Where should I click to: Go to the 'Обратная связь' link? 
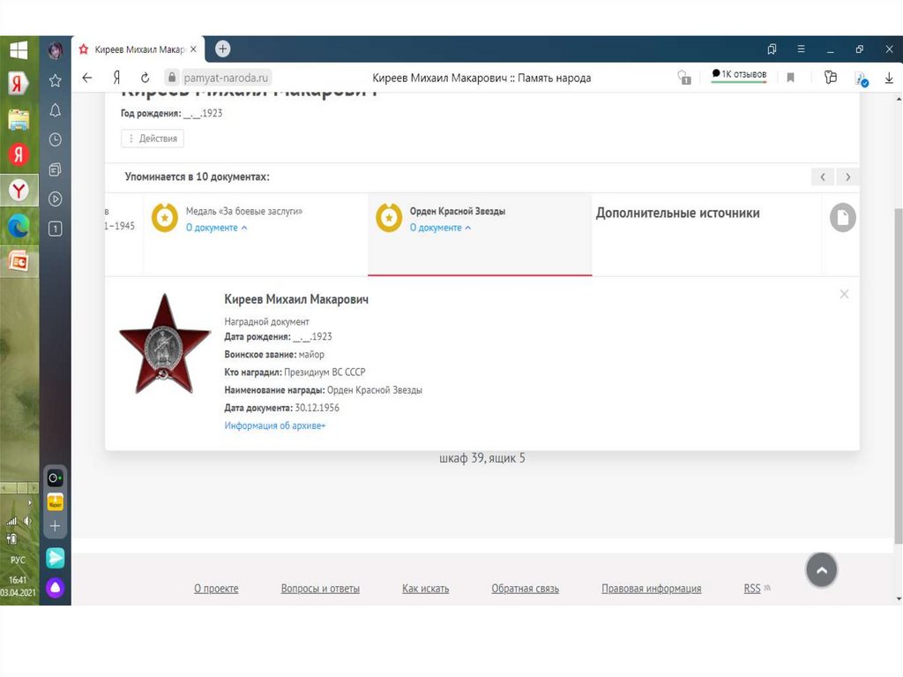tap(525, 589)
